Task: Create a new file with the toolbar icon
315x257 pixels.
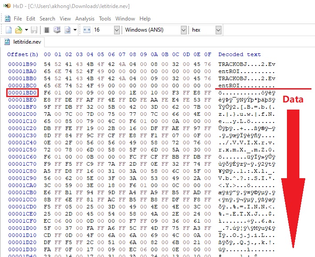Action: coord(8,30)
